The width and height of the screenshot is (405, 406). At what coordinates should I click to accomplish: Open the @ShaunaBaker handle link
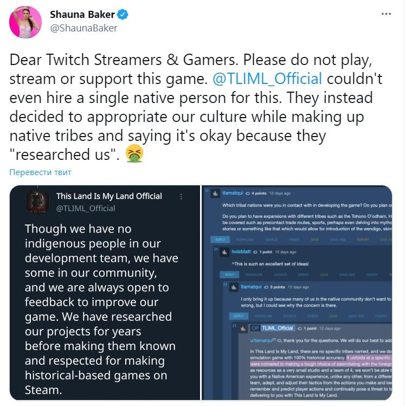83,28
